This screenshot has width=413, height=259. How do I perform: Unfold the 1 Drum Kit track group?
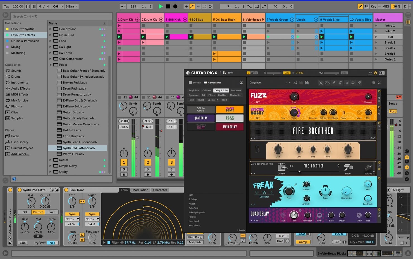coord(137,20)
